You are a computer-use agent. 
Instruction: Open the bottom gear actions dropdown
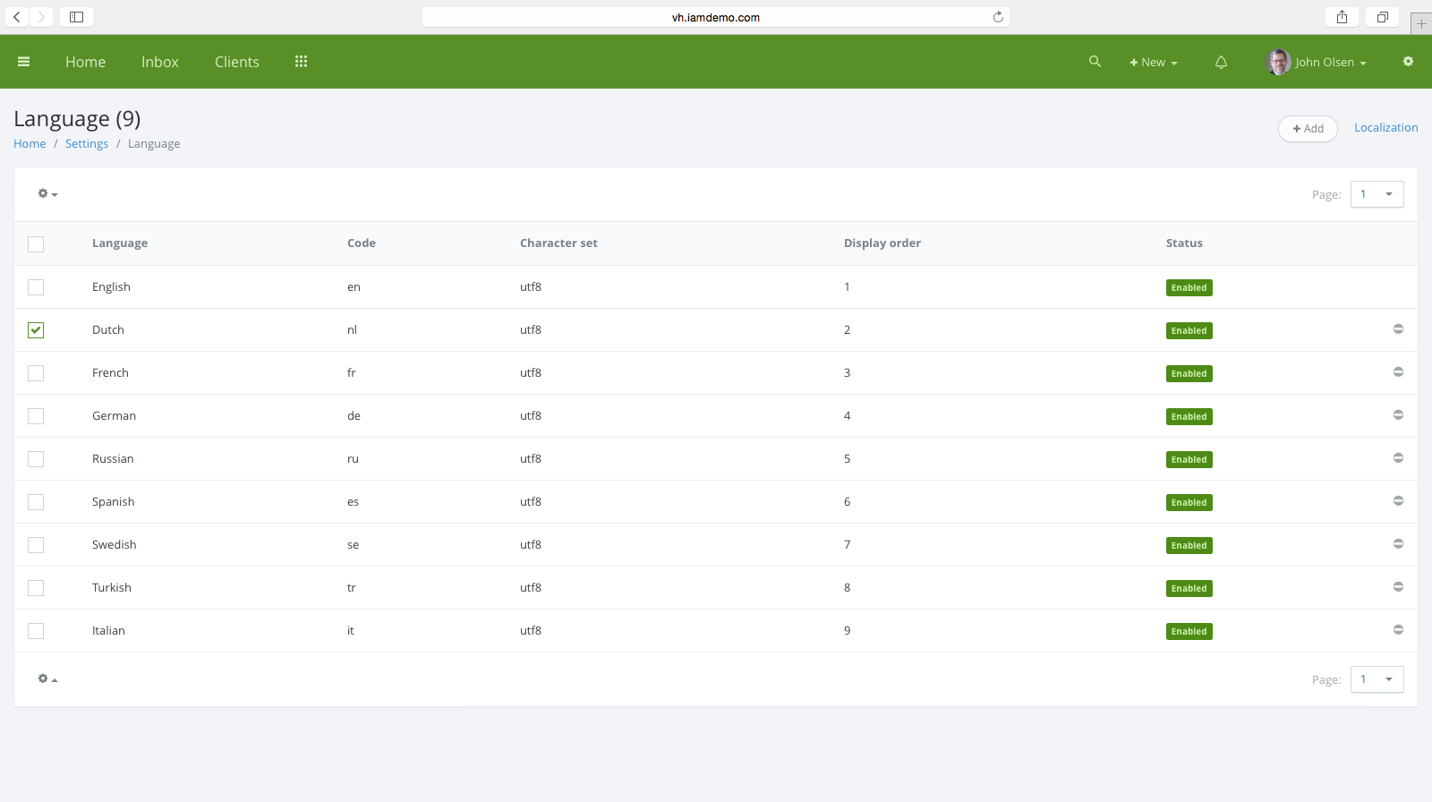[x=47, y=678]
